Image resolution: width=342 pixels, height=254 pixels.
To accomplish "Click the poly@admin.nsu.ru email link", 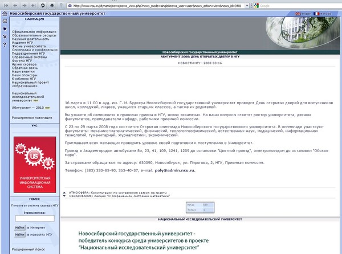I will pyautogui.click(x=175, y=170).
